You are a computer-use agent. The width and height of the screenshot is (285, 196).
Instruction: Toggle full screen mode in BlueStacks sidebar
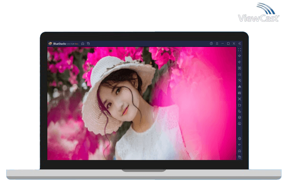(x=240, y=50)
